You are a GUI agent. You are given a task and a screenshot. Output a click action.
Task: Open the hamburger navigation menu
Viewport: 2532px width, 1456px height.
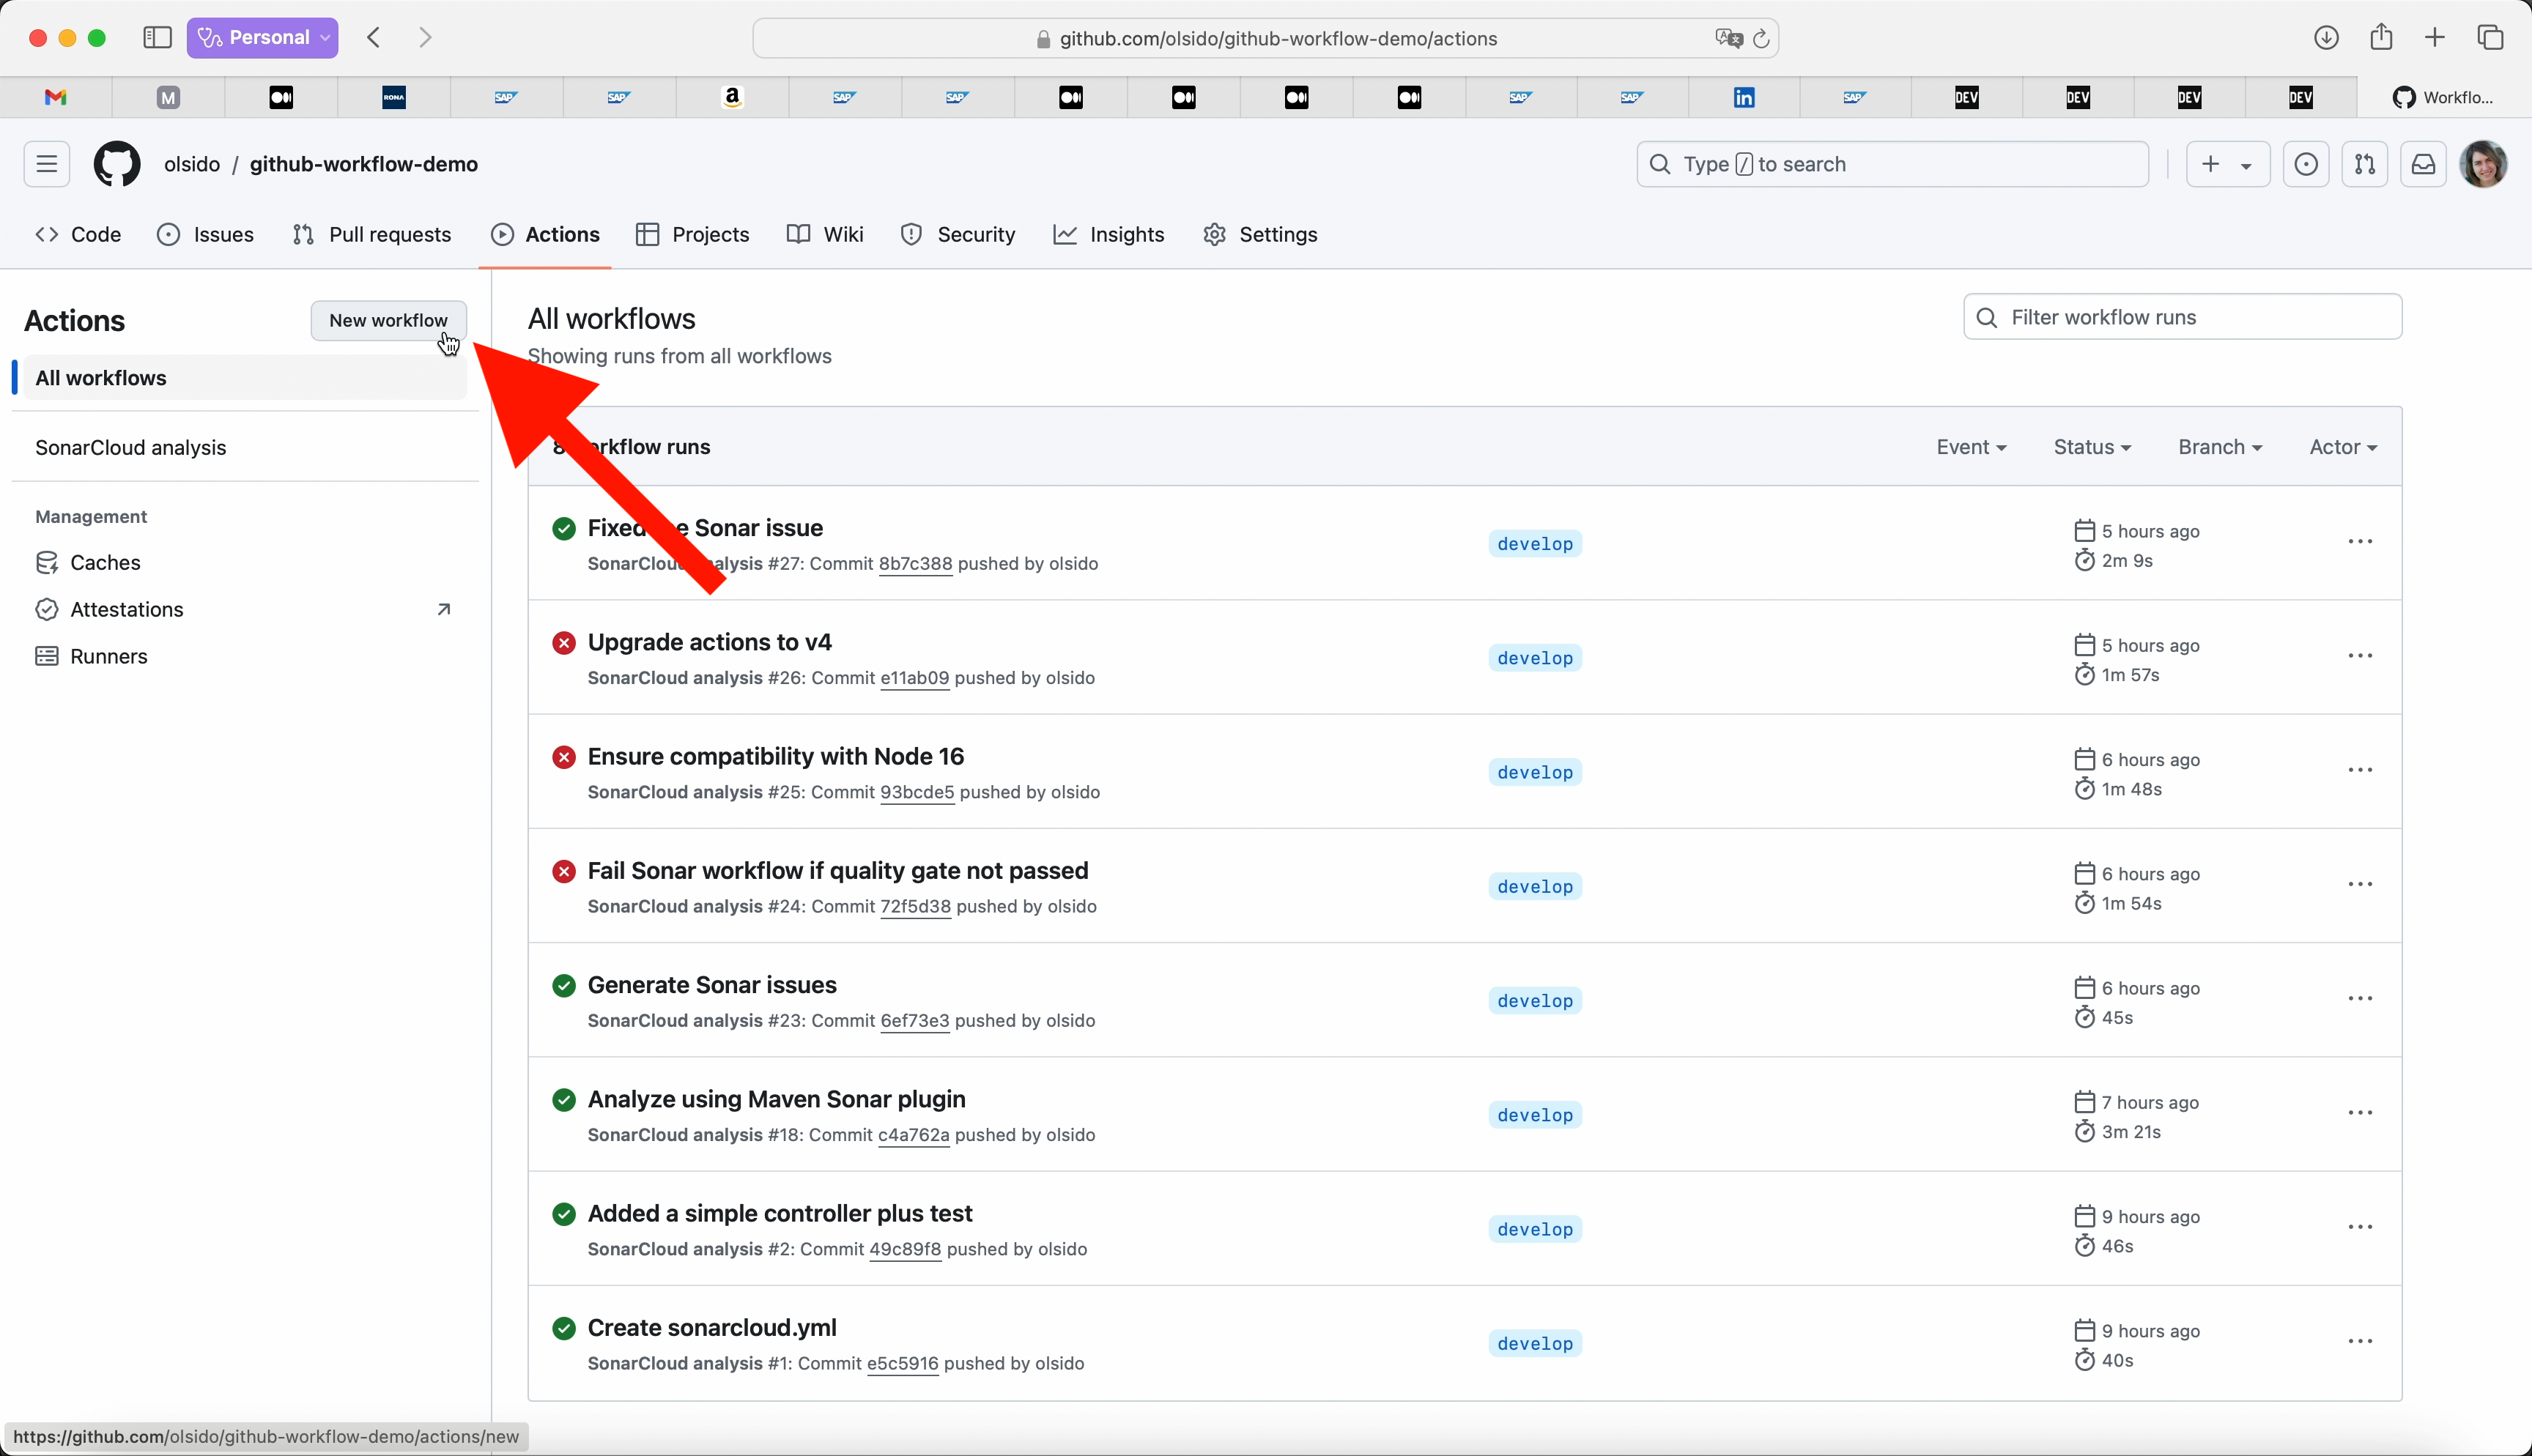point(47,164)
